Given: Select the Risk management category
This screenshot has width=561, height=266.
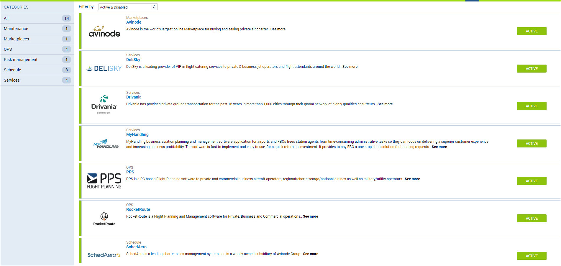Looking at the screenshot, I should [37, 60].
